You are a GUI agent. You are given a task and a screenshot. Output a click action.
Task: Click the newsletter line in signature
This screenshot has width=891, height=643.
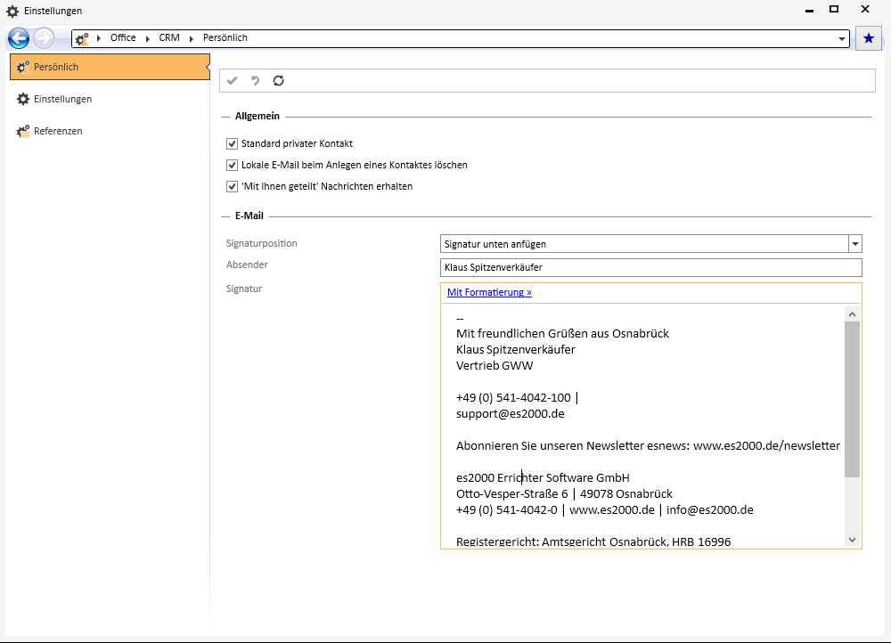pos(648,446)
